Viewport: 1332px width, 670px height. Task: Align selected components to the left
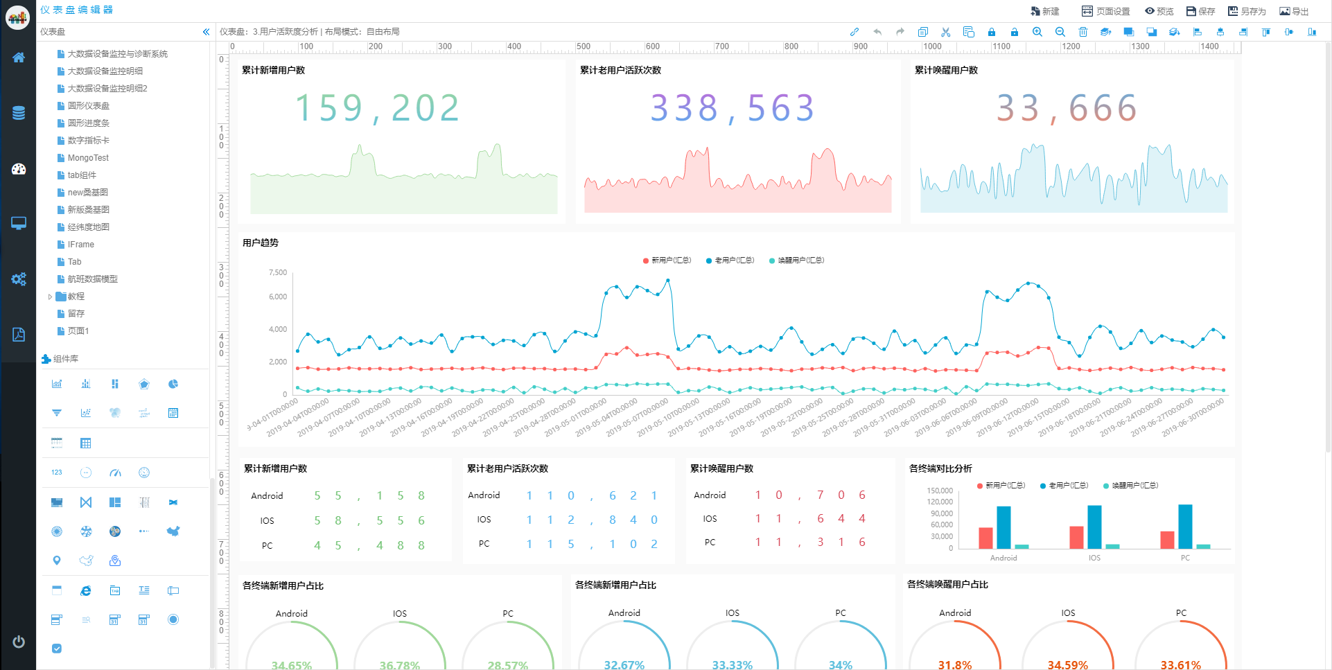pyautogui.click(x=1198, y=32)
